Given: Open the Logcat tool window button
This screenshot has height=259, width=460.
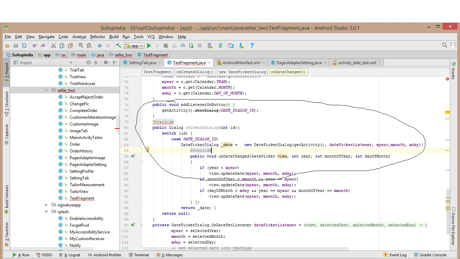Looking at the screenshot, I should click(70, 255).
